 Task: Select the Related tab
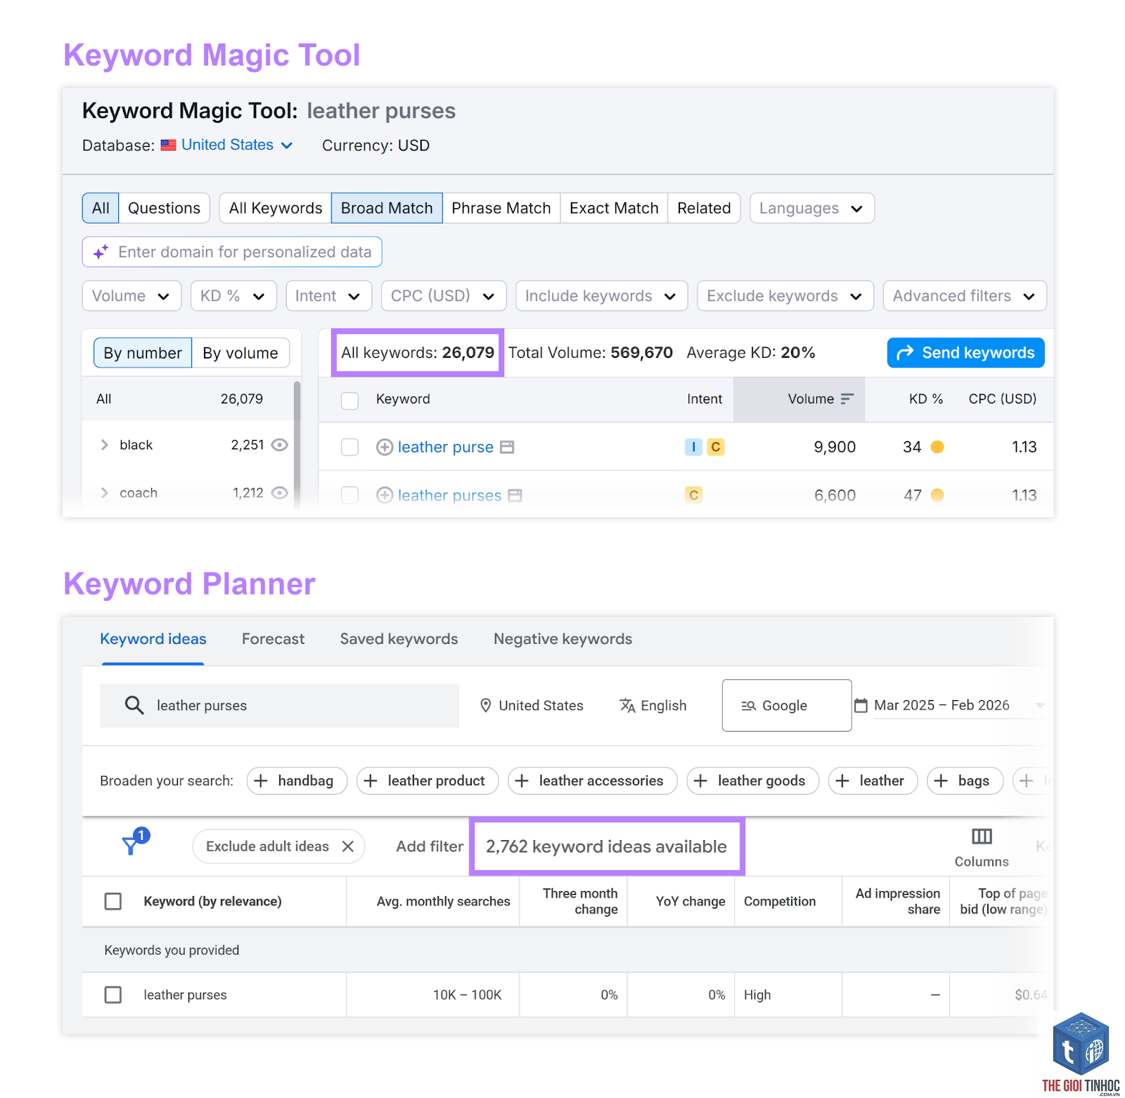pos(704,208)
